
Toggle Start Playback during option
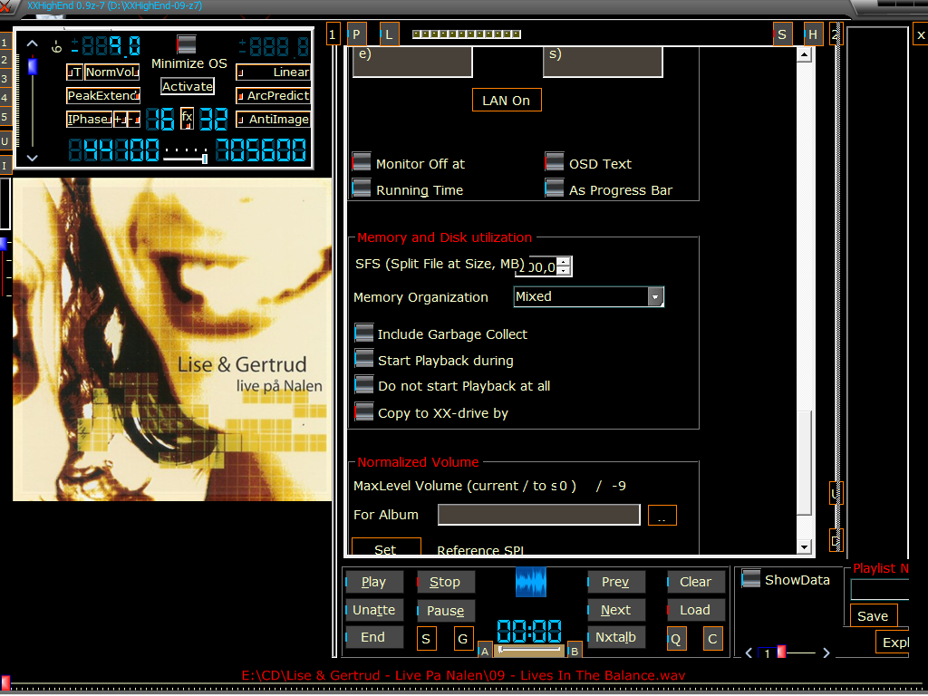pyautogui.click(x=364, y=359)
